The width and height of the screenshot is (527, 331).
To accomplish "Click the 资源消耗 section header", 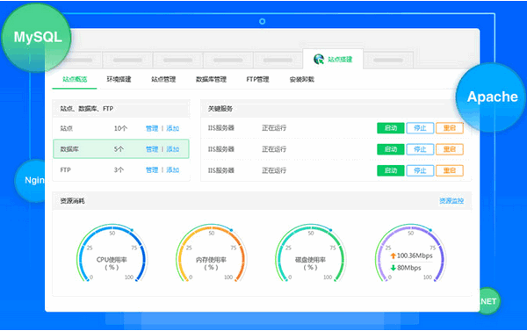I will click(x=262, y=201).
